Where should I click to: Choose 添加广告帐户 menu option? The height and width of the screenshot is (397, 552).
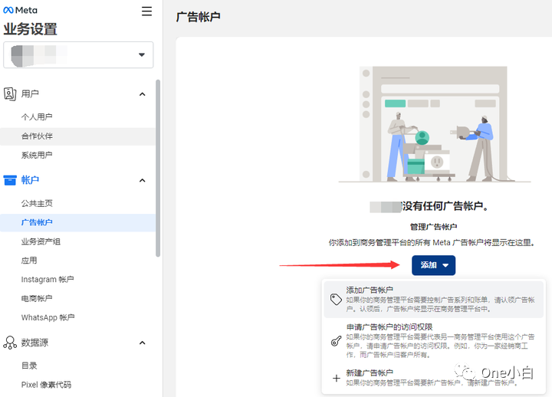434,299
